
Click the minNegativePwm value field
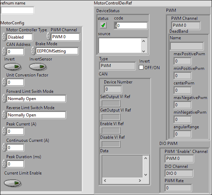pyautogui.click(x=183, y=120)
